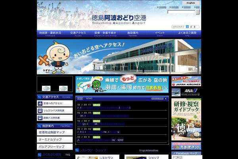Select the largest font size option
This screenshot has width=238, height=159.
point(195,27)
